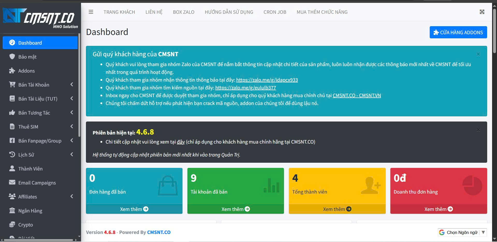Dismiss the CMSNT customer notice banner
497x242 pixels.
(478, 54)
